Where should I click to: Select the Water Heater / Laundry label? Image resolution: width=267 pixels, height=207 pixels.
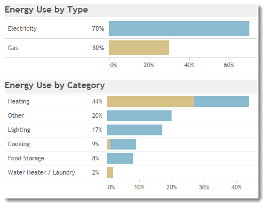click(x=41, y=172)
